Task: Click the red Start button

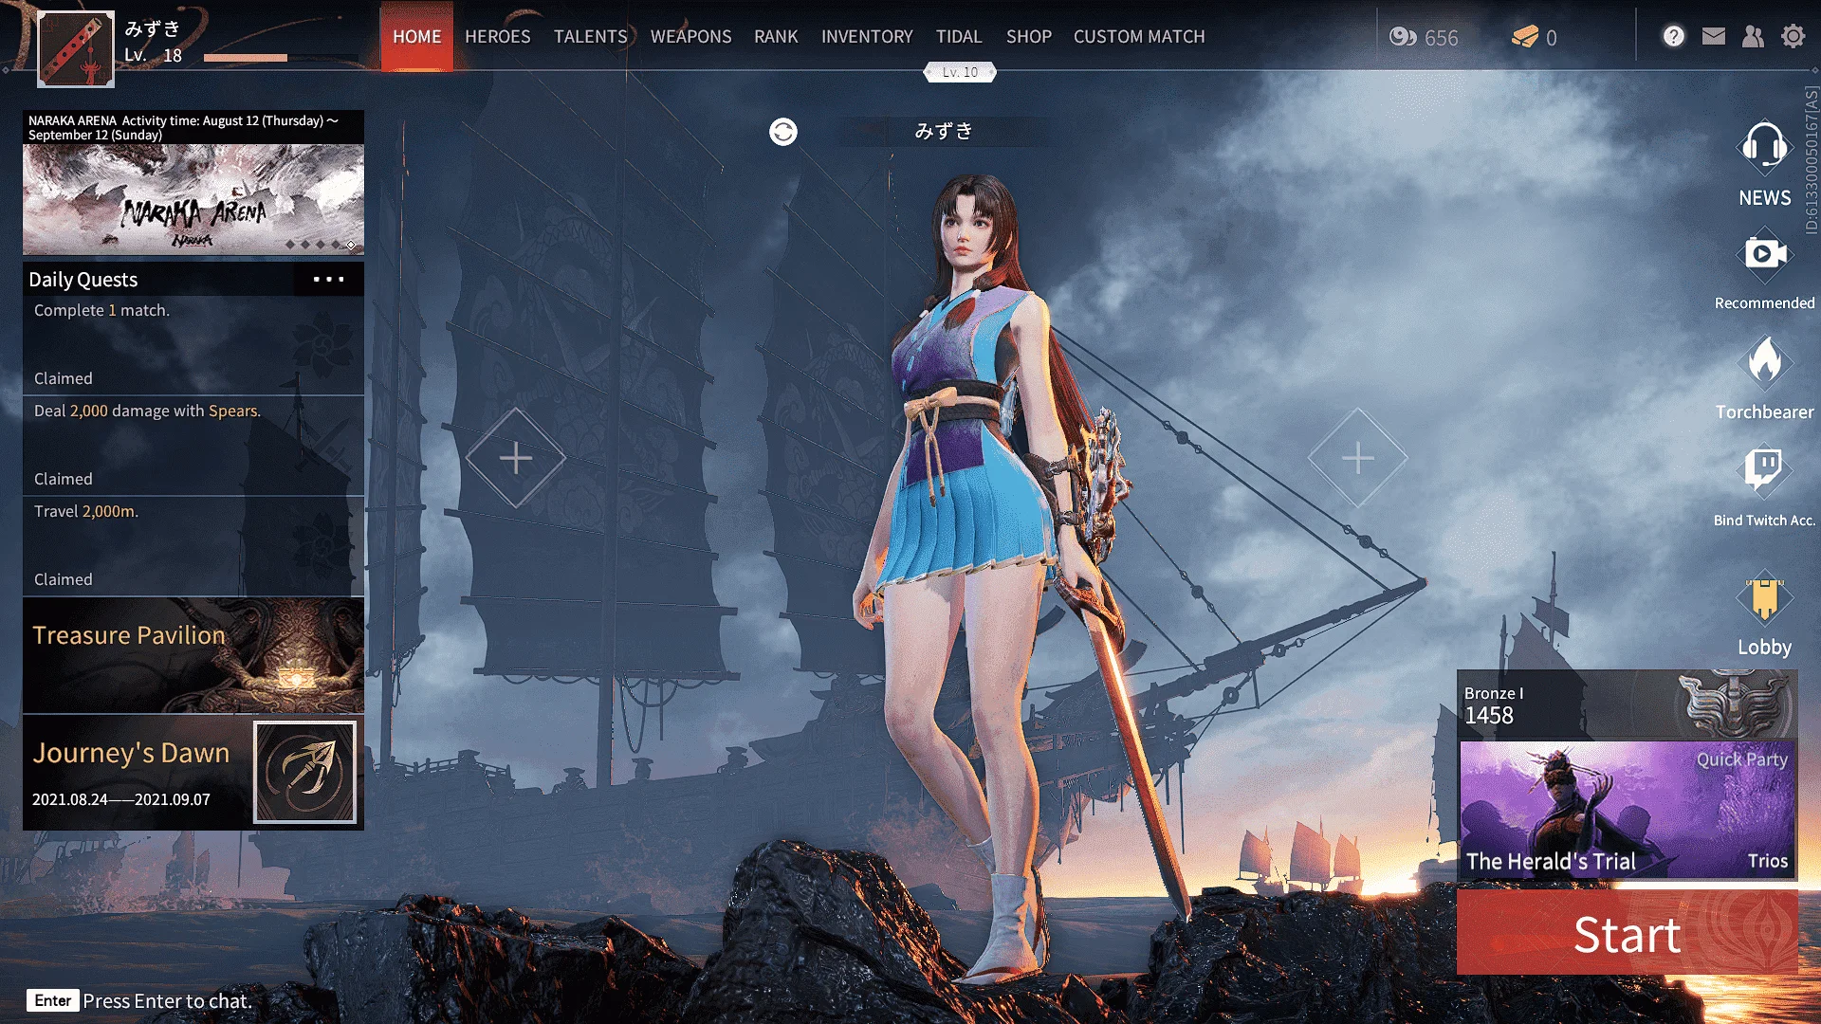Action: tap(1628, 933)
